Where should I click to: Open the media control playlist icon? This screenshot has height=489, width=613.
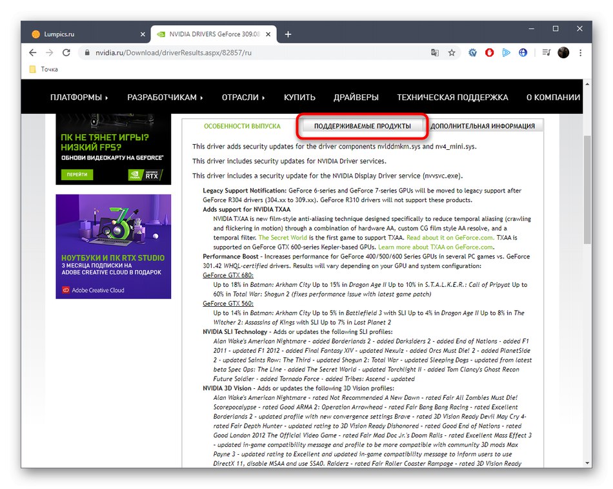(546, 53)
